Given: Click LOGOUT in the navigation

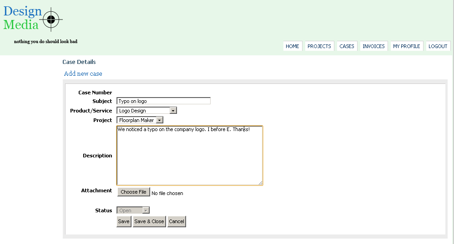Looking at the screenshot, I should 438,46.
